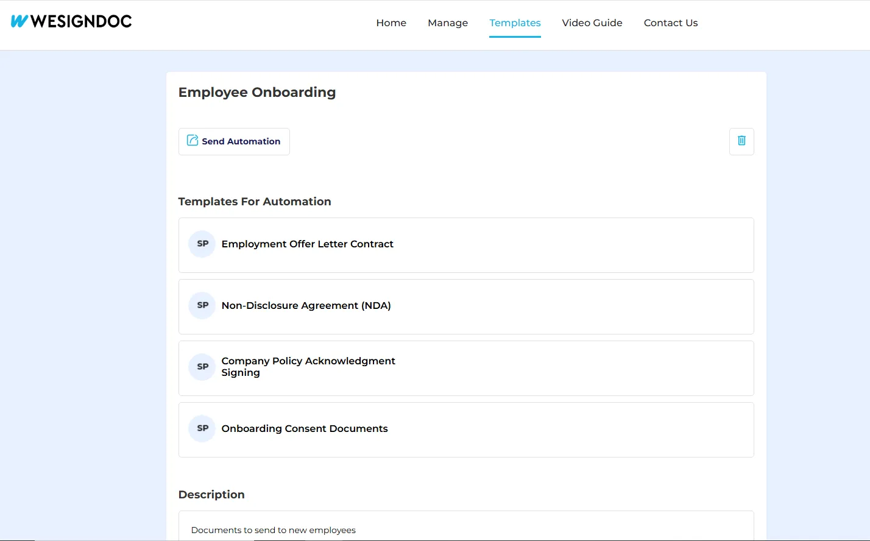Navigate to Contact Us
The image size is (870, 541).
(x=670, y=23)
